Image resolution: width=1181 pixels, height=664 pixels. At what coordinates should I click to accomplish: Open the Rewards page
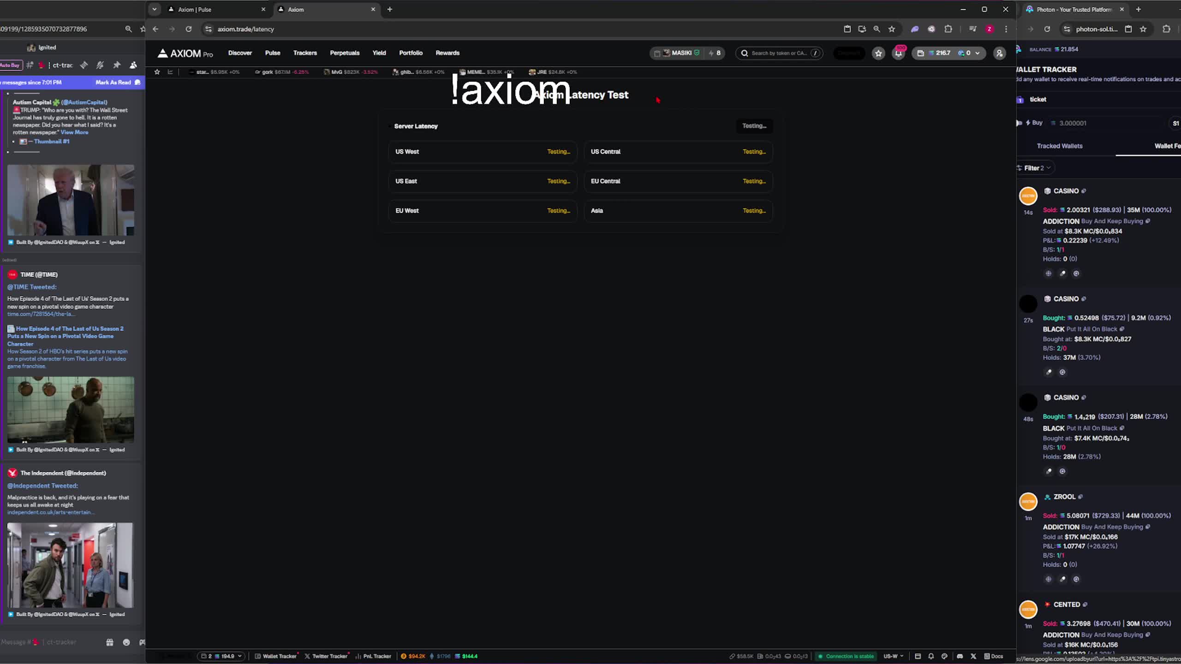(x=447, y=53)
